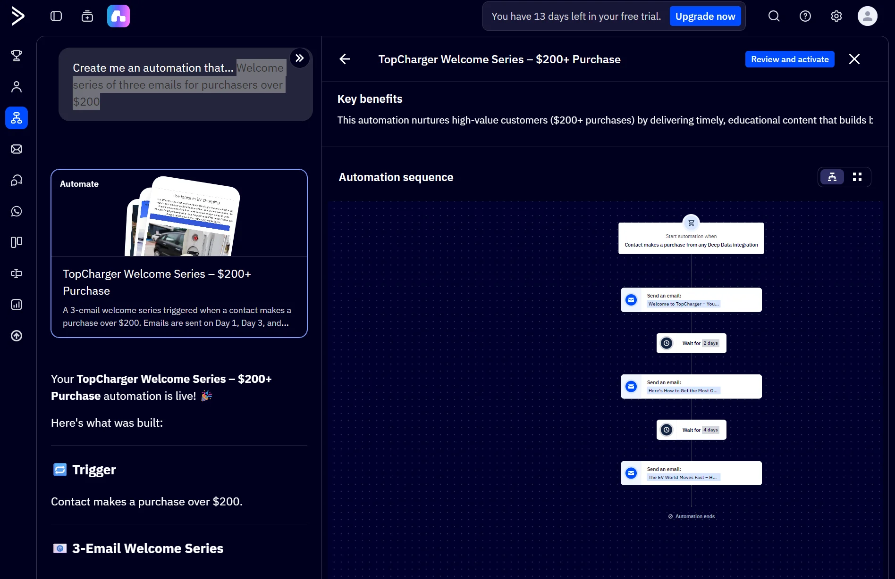Open the AI assistant gradient icon
895x579 pixels.
pos(118,16)
